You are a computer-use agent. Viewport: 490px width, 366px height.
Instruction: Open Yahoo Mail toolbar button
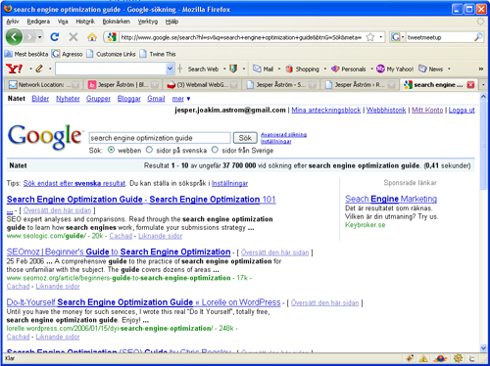[x=264, y=69]
